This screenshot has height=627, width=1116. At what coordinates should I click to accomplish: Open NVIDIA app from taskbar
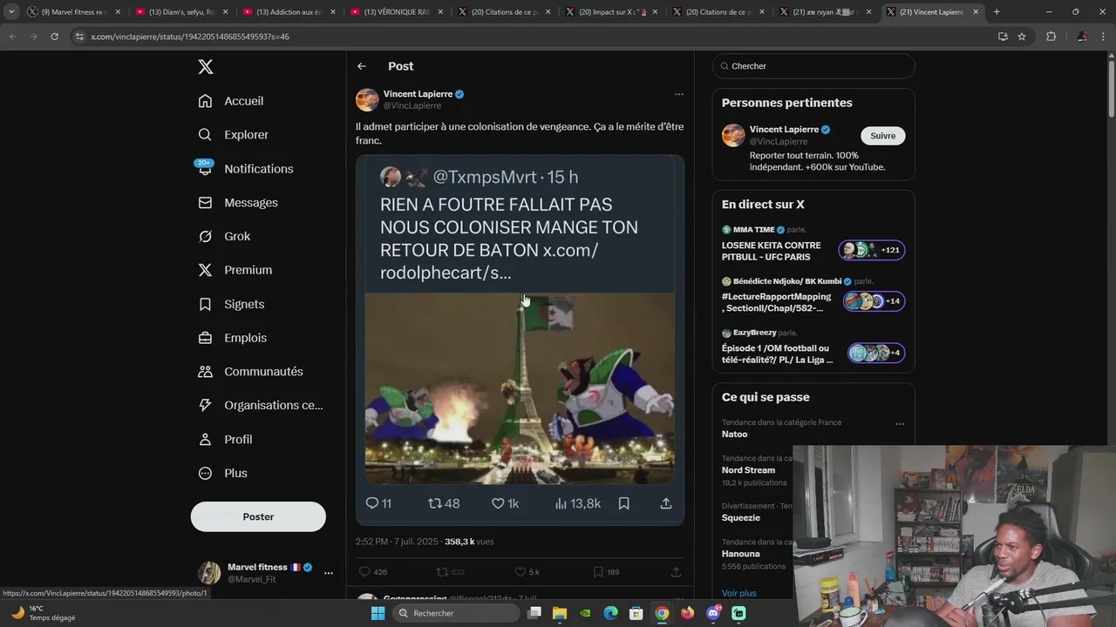pyautogui.click(x=585, y=613)
